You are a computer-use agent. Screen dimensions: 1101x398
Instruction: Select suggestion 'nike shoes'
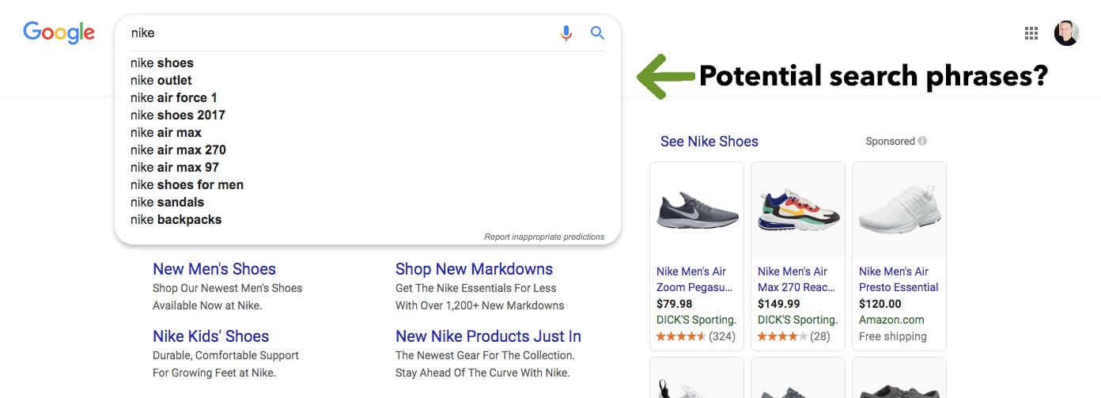pyautogui.click(x=162, y=63)
